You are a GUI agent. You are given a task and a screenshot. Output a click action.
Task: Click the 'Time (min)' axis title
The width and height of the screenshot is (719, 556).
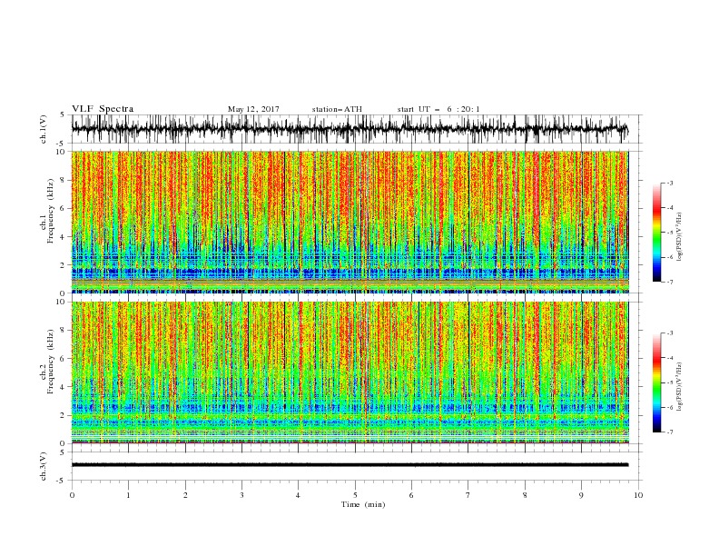pos(363,504)
